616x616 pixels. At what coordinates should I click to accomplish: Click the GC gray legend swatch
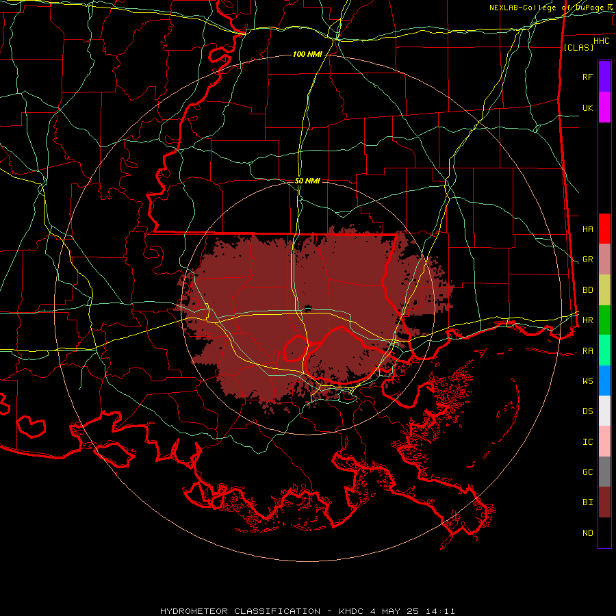point(604,472)
